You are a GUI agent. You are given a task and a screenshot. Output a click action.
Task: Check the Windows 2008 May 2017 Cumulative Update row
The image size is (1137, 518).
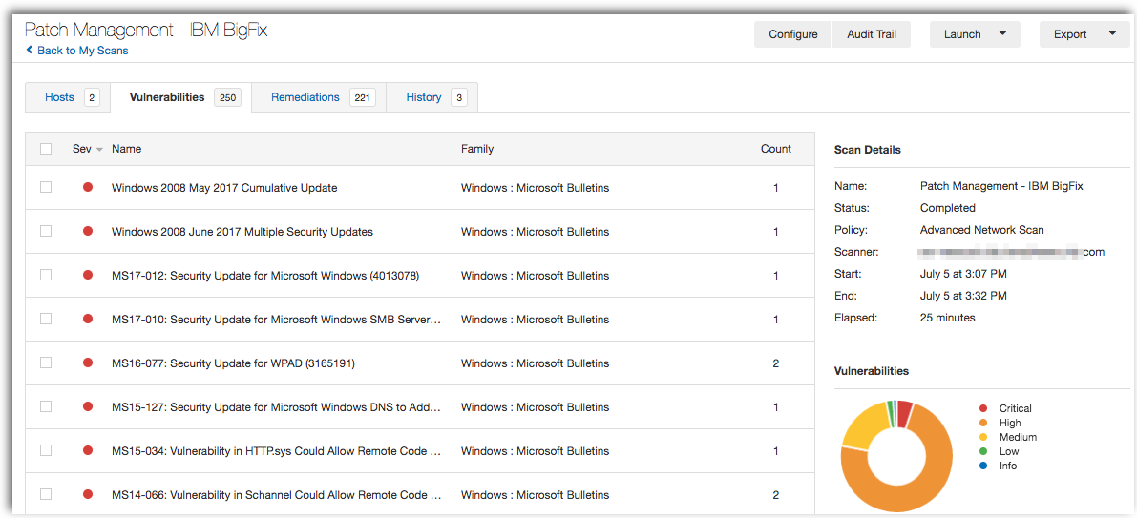coord(46,188)
